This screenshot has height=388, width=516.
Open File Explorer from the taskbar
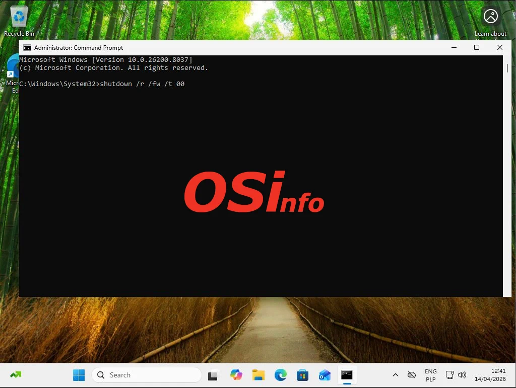click(259, 375)
